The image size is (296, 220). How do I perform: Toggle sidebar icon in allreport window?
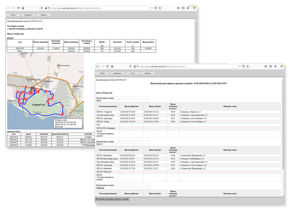(x=271, y=66)
